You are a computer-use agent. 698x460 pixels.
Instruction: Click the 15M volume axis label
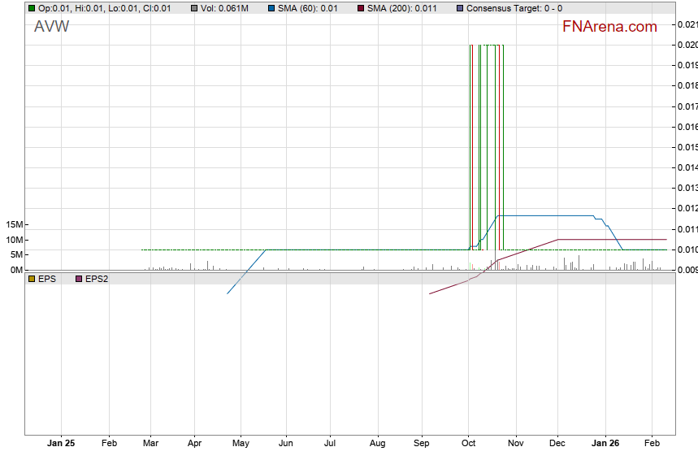coord(14,224)
